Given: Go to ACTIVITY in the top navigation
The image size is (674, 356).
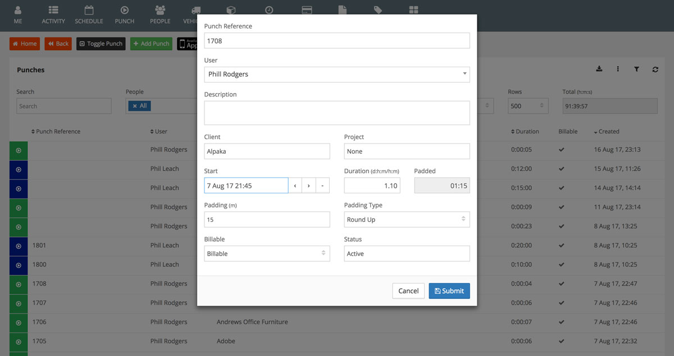Looking at the screenshot, I should (53, 15).
